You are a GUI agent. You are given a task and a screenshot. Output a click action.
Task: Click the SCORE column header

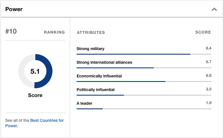(x=203, y=32)
